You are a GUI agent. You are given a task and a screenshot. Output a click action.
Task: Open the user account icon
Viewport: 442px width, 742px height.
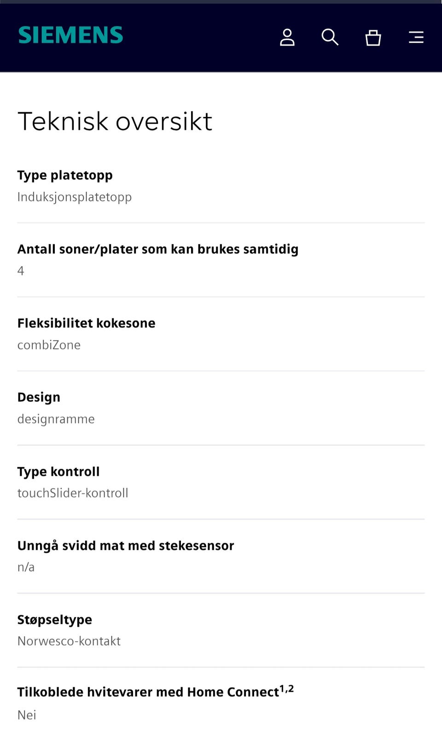pos(287,37)
